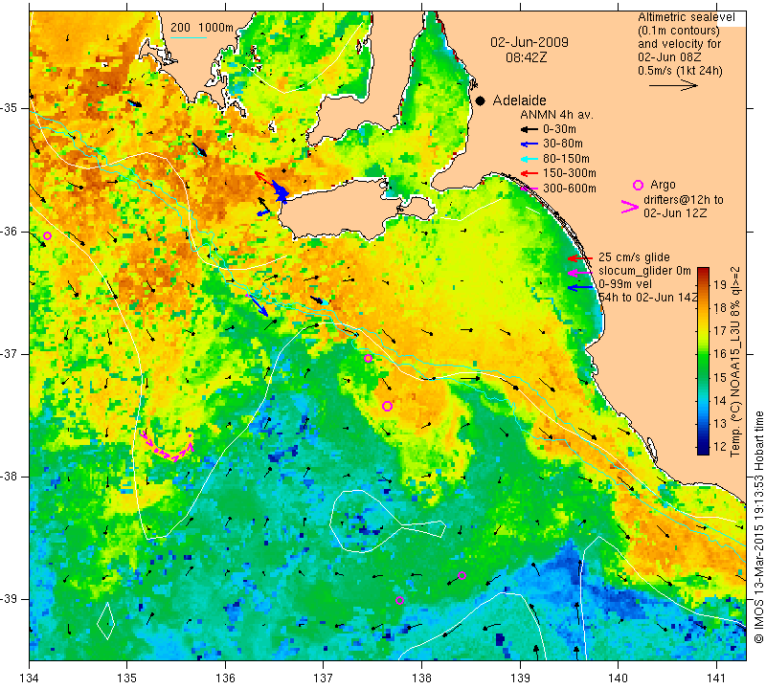The width and height of the screenshot is (766, 689).
Task: Click the magenta Argo circle legend symbol
Action: 638,185
